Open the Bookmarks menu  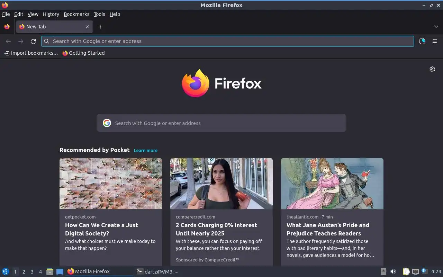point(76,14)
